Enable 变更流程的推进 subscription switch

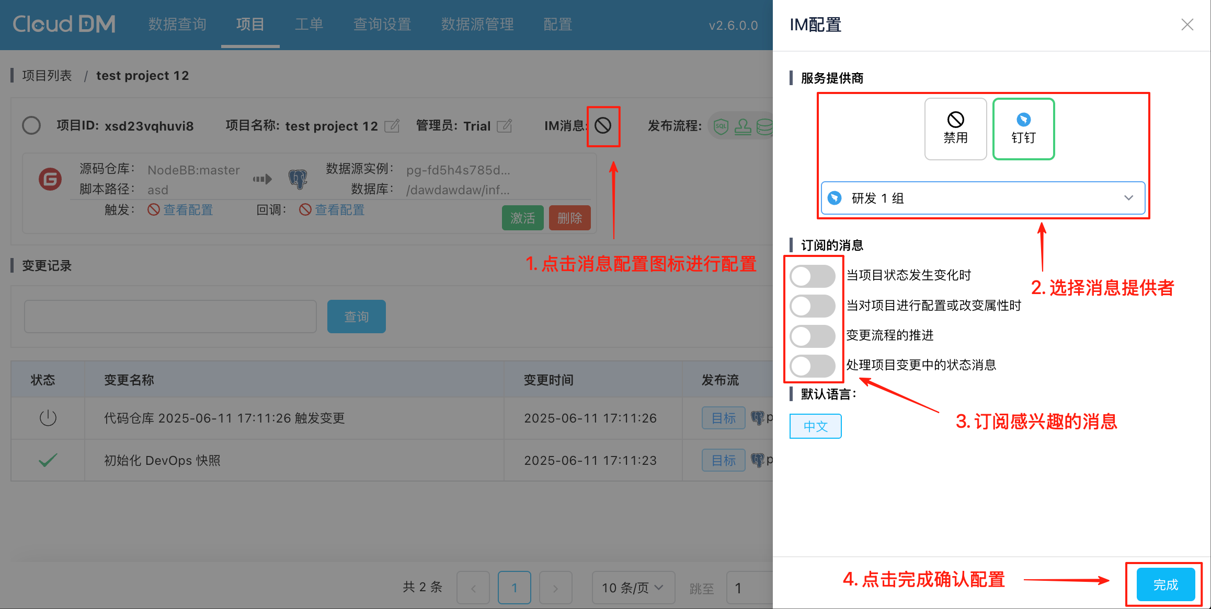(812, 336)
